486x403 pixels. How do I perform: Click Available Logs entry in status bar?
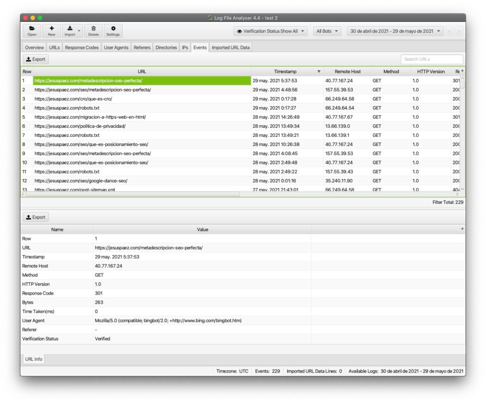pos(406,371)
